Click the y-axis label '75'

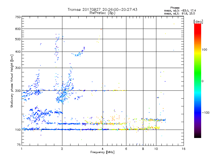point(19,145)
